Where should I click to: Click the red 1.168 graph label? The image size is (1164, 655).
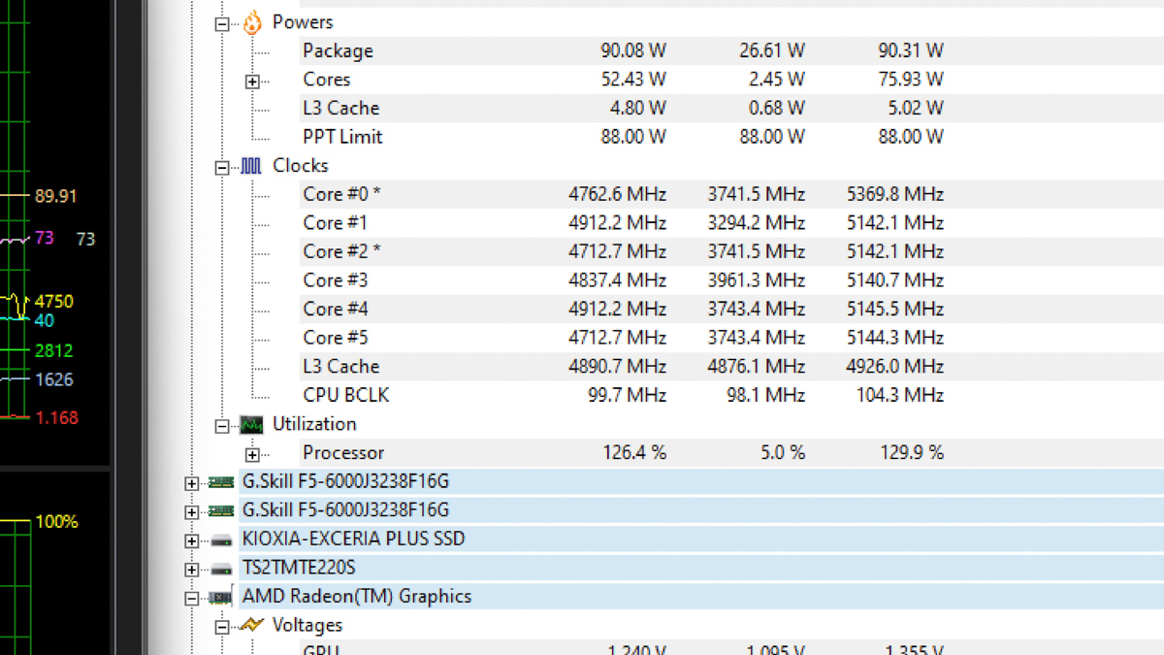[x=56, y=418]
